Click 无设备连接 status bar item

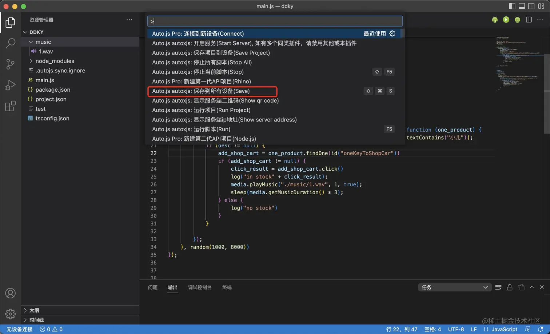pyautogui.click(x=19, y=329)
